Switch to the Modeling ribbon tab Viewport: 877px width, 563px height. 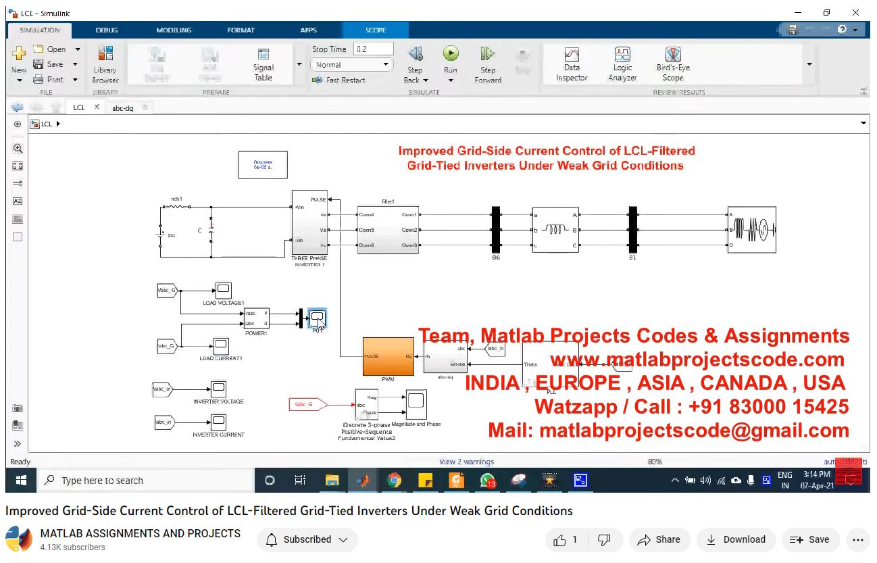(x=174, y=30)
